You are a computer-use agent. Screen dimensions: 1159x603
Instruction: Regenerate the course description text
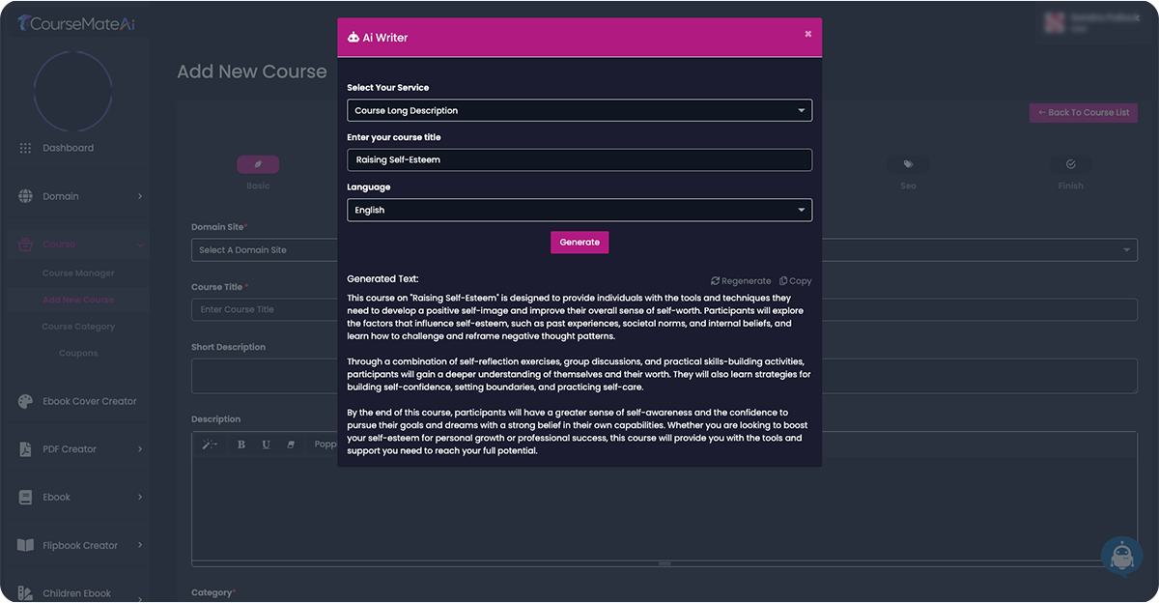point(741,280)
